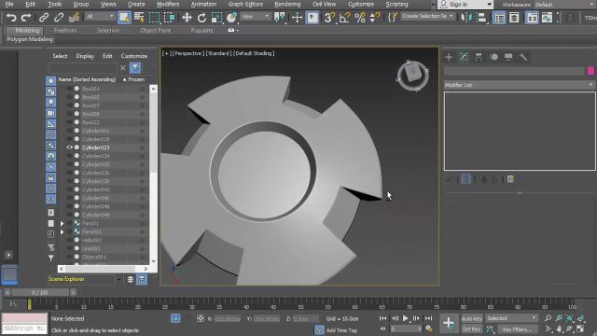Switch to the Freeform ribbon tab
The height and width of the screenshot is (336, 597).
click(65, 30)
